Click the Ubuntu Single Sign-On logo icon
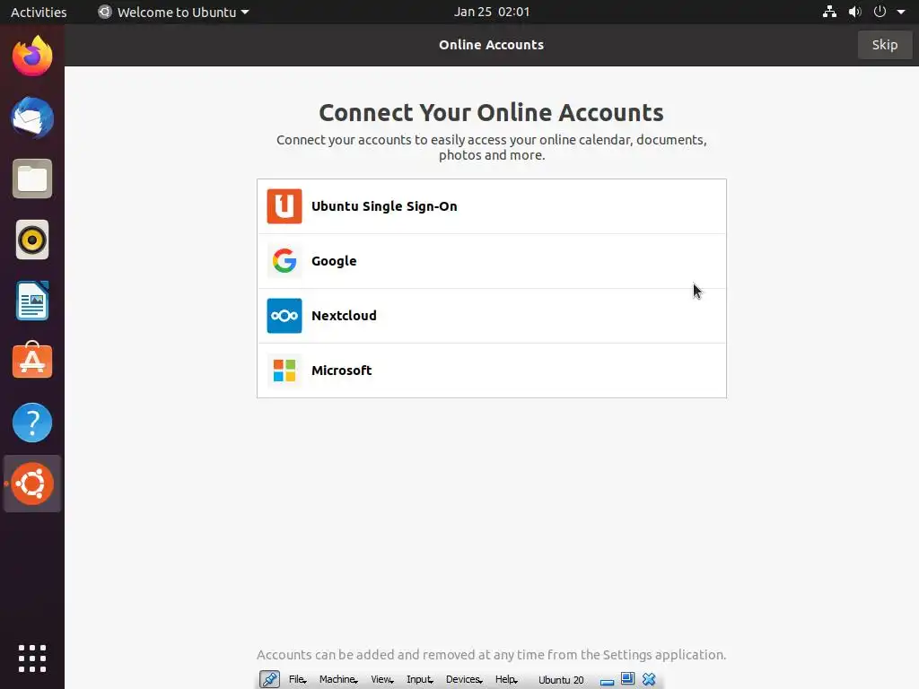Image resolution: width=919 pixels, height=689 pixels. point(284,206)
